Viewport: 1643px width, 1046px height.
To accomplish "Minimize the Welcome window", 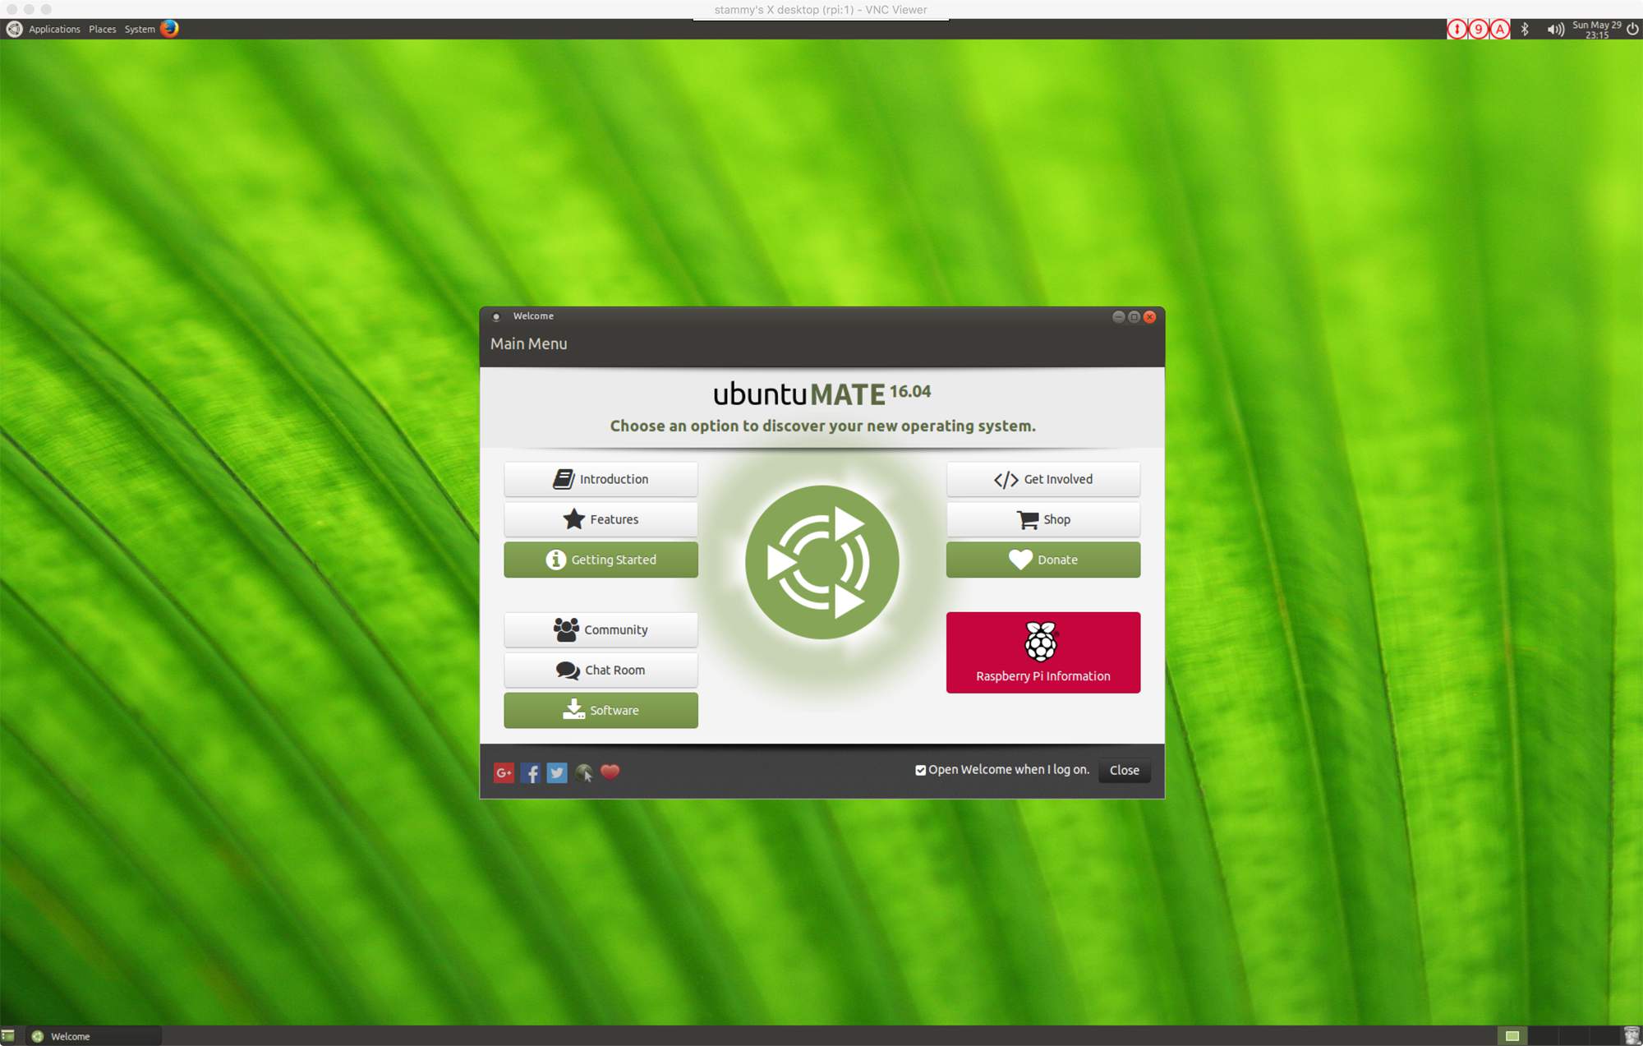I will coord(1118,317).
